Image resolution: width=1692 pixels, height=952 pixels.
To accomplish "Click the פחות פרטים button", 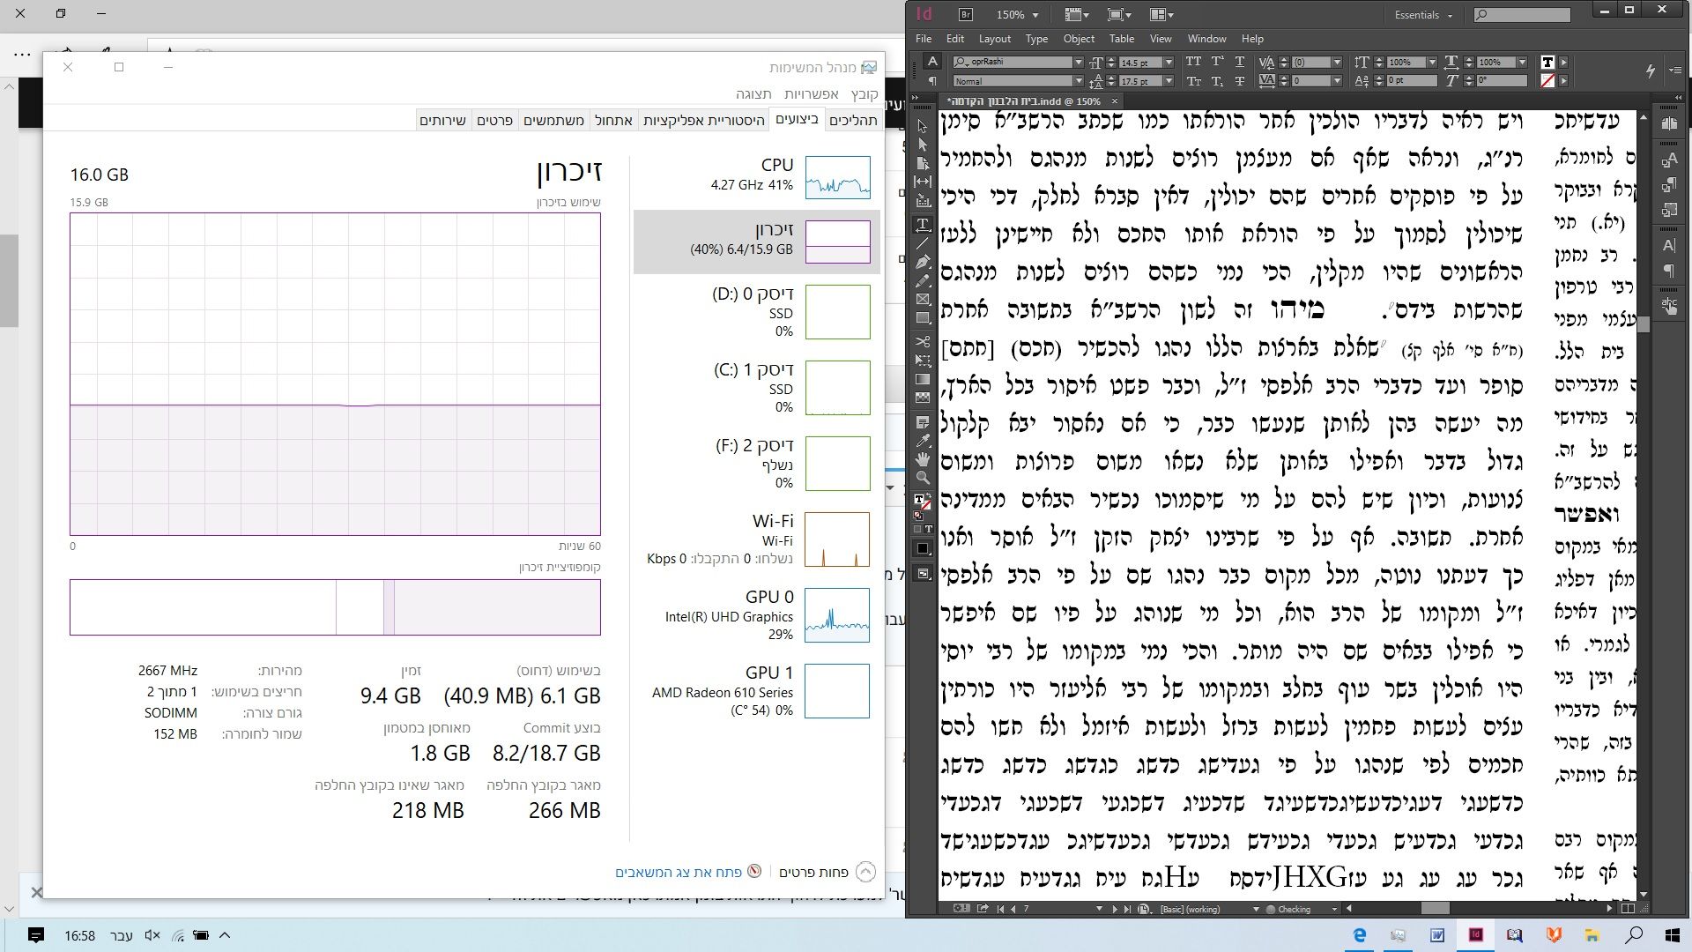I will tap(813, 872).
